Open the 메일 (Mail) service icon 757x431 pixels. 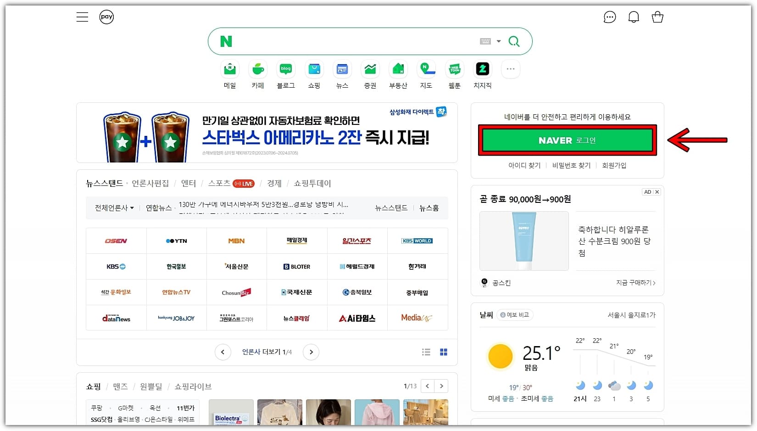[229, 68]
